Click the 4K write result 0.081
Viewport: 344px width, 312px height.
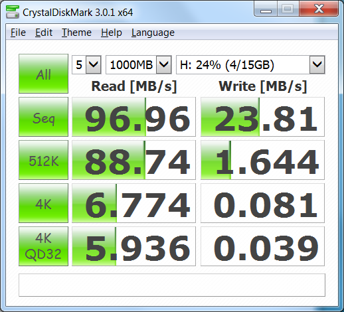click(262, 203)
